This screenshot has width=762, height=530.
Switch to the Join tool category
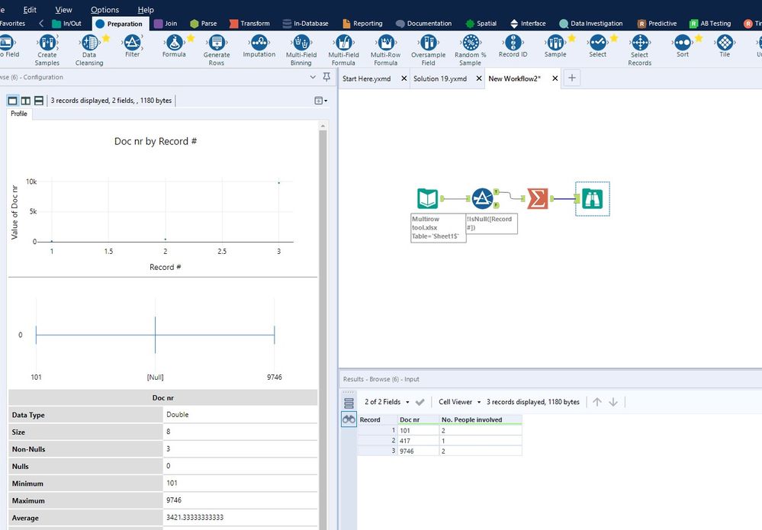point(166,24)
